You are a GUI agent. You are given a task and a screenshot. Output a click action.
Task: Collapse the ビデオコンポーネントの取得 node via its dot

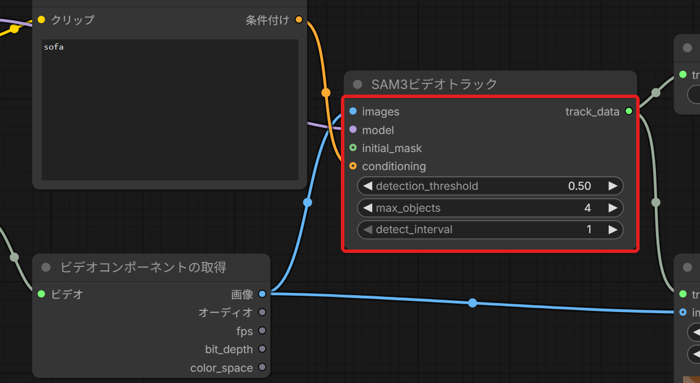tap(46, 267)
